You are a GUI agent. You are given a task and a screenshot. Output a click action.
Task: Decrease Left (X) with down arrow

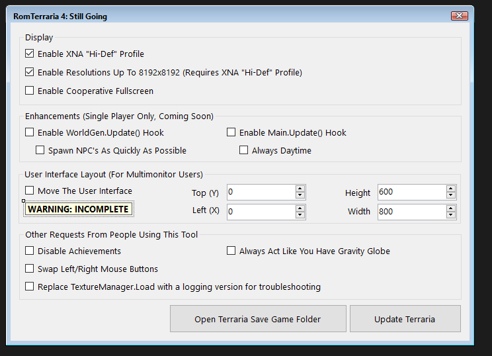pos(300,215)
